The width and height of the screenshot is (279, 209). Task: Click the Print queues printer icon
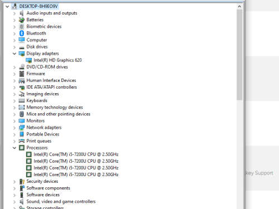(22, 141)
